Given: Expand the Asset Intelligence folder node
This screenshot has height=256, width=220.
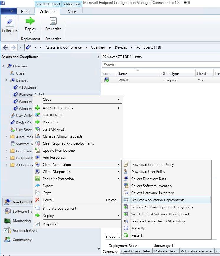Looking at the screenshot, I should coord(6,136).
